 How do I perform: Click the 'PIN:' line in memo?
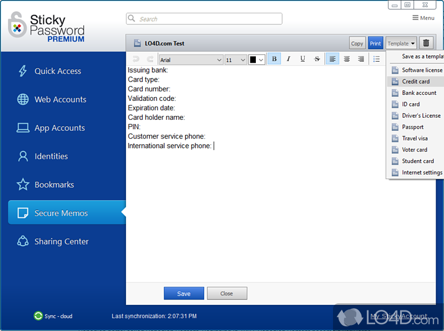(134, 127)
